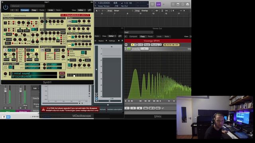Click Compare in the SPAN plugin header
This screenshot has height=143, width=255.
pos(133,37)
